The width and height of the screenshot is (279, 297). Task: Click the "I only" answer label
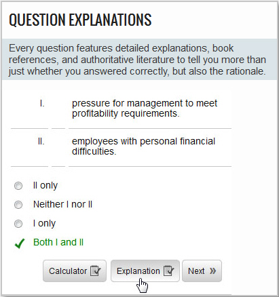point(44,223)
